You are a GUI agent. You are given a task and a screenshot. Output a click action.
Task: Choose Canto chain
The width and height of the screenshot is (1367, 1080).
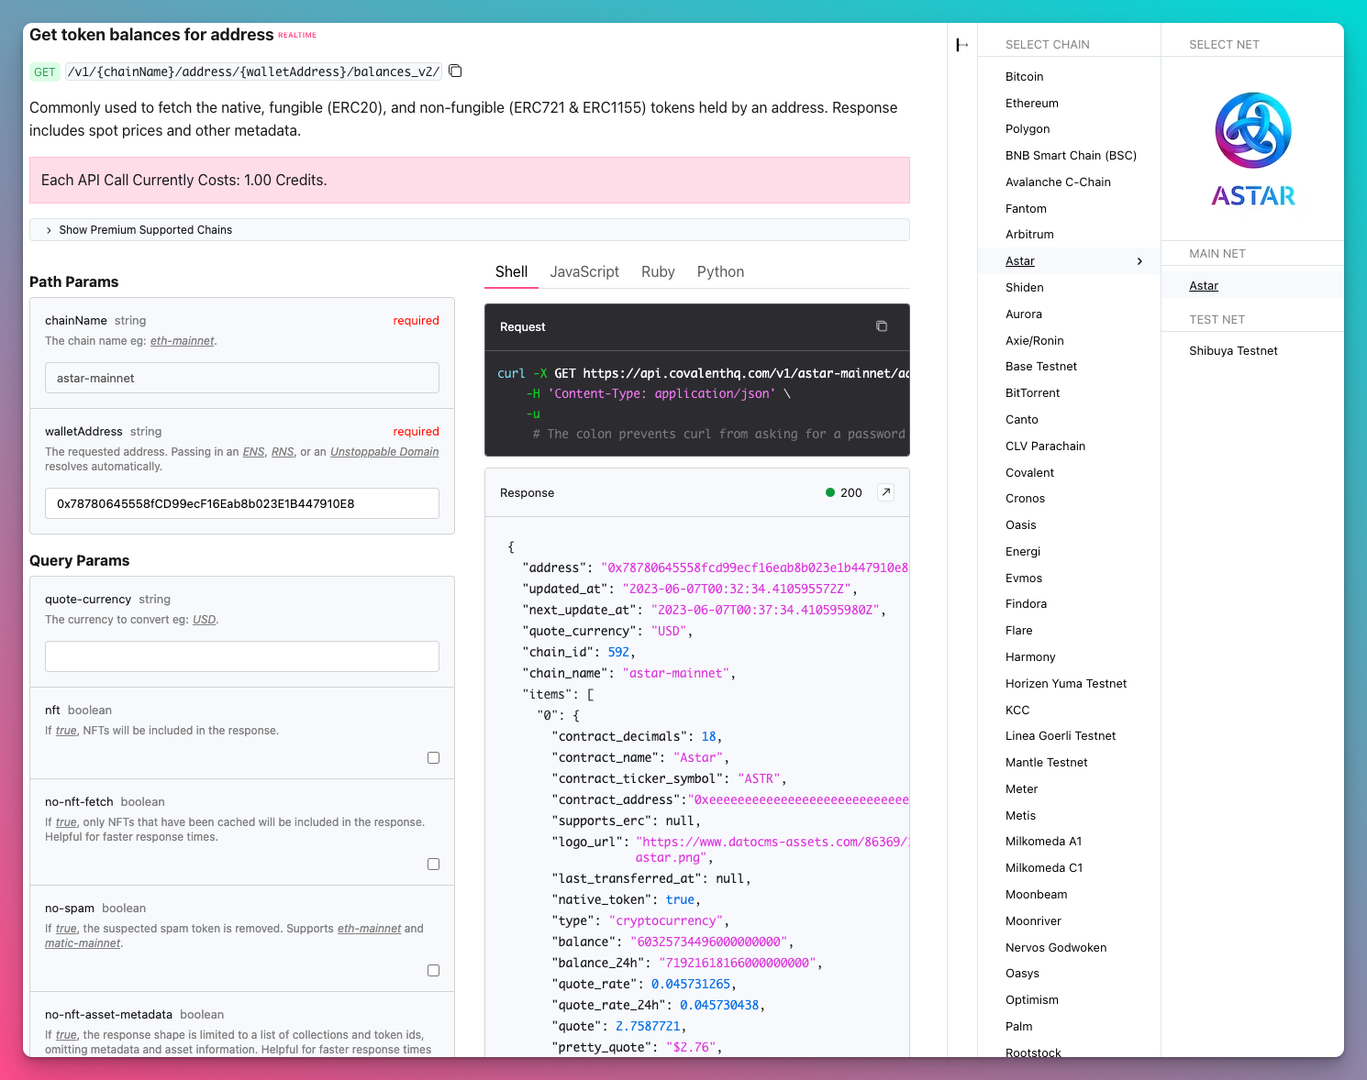[1021, 420]
